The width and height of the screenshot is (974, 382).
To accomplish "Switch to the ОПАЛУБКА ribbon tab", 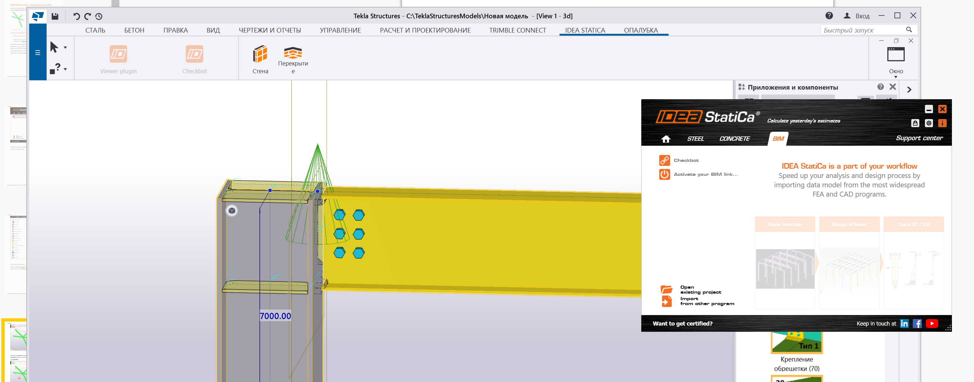I will coord(641,30).
